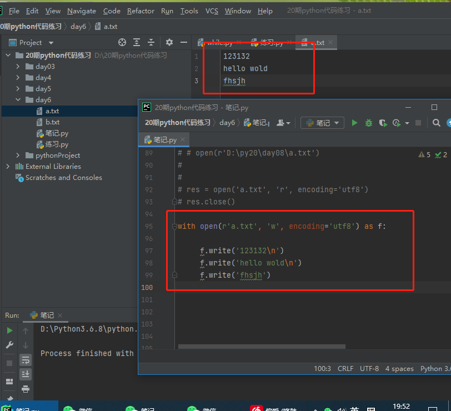Expand the day03 folder
Viewport: 451px width, 411px height.
pos(18,67)
